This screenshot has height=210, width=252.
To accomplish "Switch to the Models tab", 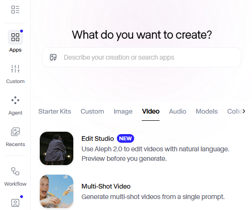I will pyautogui.click(x=206, y=111).
